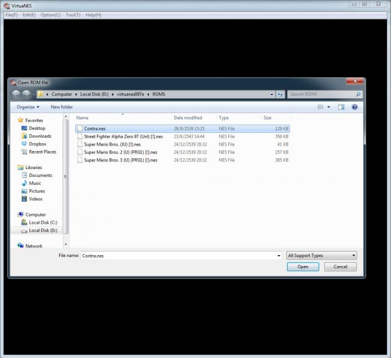Sort by Date modified column header
Image resolution: width=391 pixels, height=358 pixels.
point(194,118)
